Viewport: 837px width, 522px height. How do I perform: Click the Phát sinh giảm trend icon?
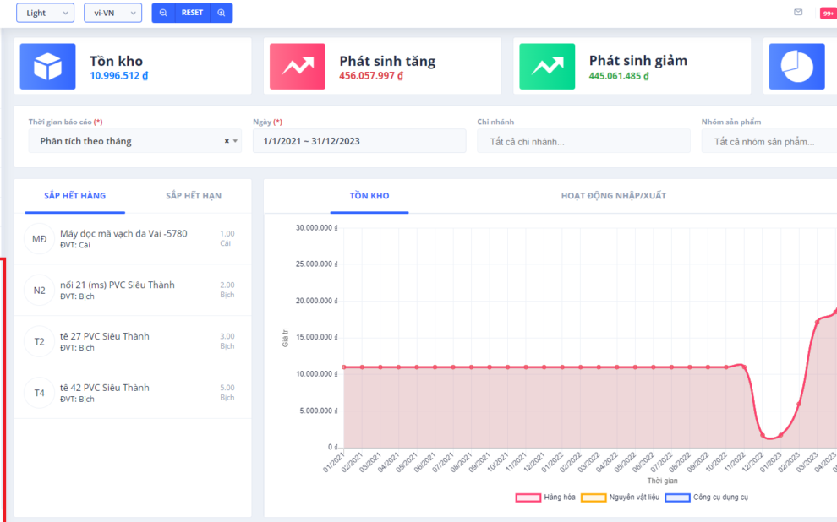(x=547, y=67)
